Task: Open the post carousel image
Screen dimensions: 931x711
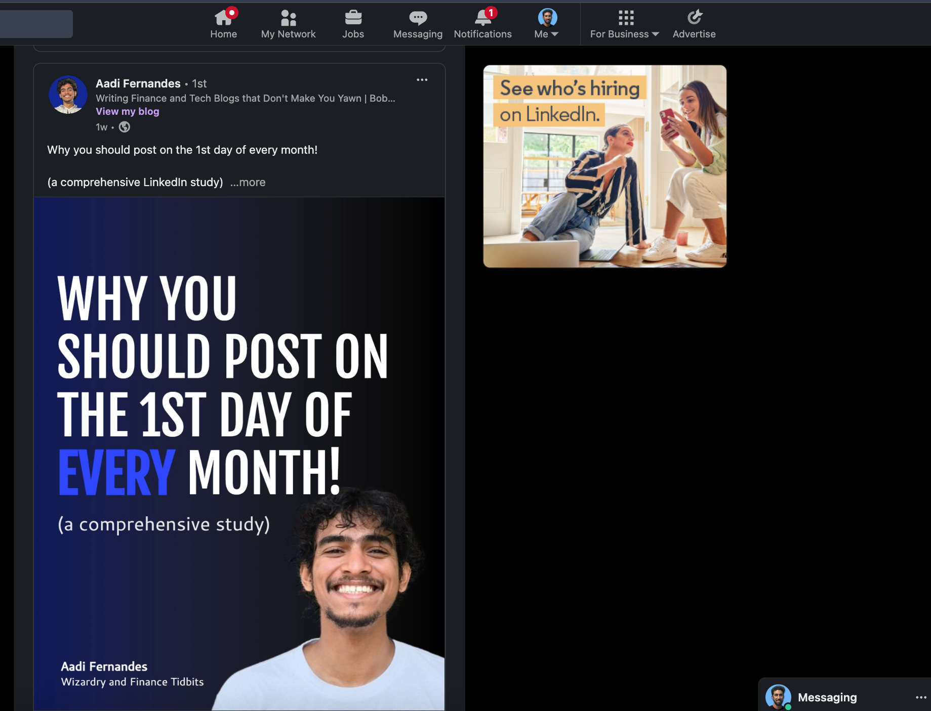Action: click(x=239, y=454)
